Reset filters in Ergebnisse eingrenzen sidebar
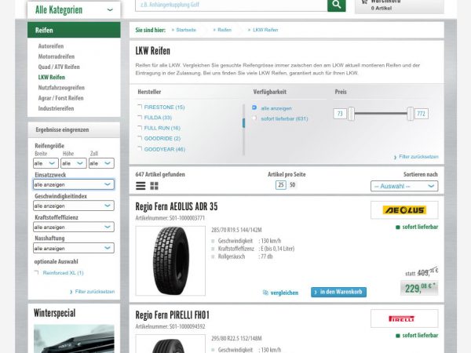The width and height of the screenshot is (471, 353). pos(95,292)
